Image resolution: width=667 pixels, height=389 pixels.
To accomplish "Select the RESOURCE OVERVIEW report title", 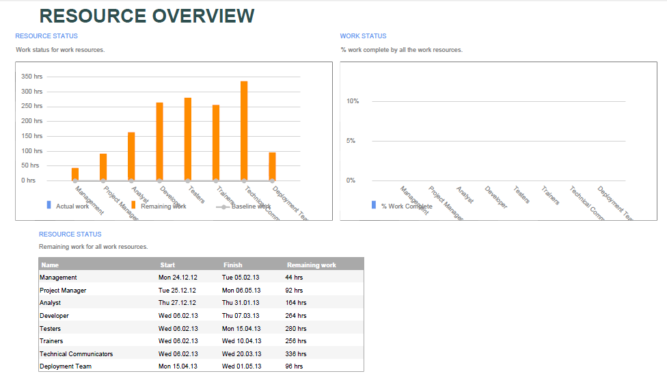I will (x=147, y=16).
